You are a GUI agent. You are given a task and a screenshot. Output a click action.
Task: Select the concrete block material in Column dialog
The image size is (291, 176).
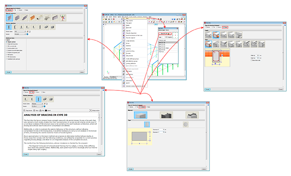(141, 115)
